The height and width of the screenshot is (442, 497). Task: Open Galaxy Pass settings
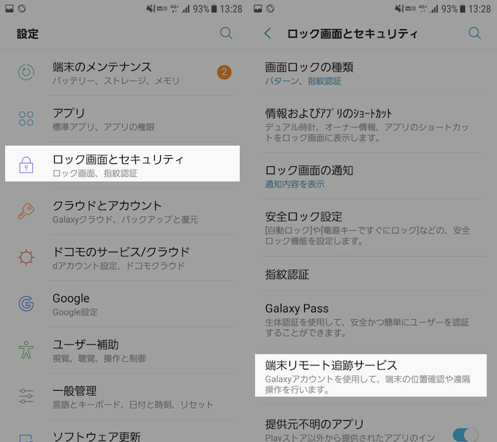[x=365, y=321]
